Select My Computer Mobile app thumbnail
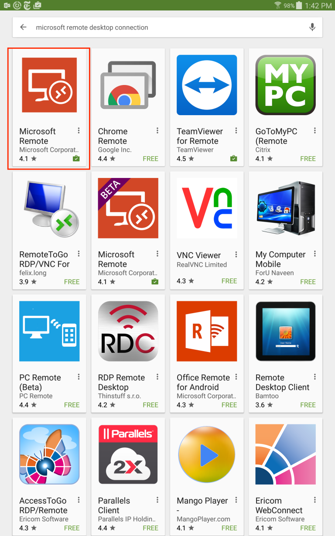Viewport: 335px width, 536px height. (286, 208)
